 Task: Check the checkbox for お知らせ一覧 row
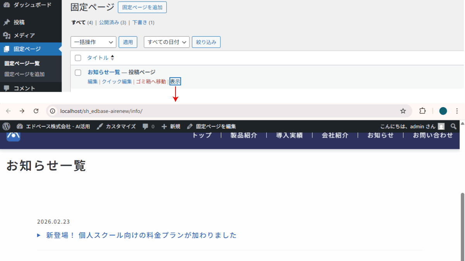click(78, 72)
